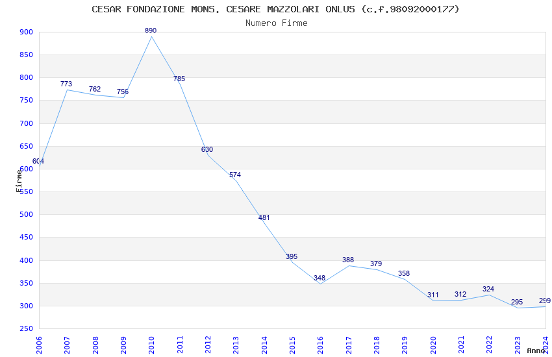This screenshot has height=357, width=552.
Task: Click the 2018 x-axis year label
Action: coord(377,345)
